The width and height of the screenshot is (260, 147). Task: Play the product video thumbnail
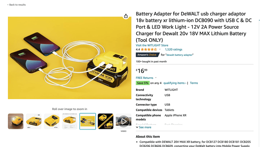(123, 121)
